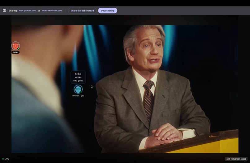Click the shared YouTube video area
Screen dimensions: 250x163
click(125, 89)
